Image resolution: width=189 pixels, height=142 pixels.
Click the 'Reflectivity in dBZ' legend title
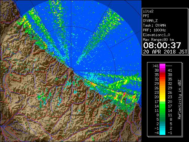(x=180, y=99)
